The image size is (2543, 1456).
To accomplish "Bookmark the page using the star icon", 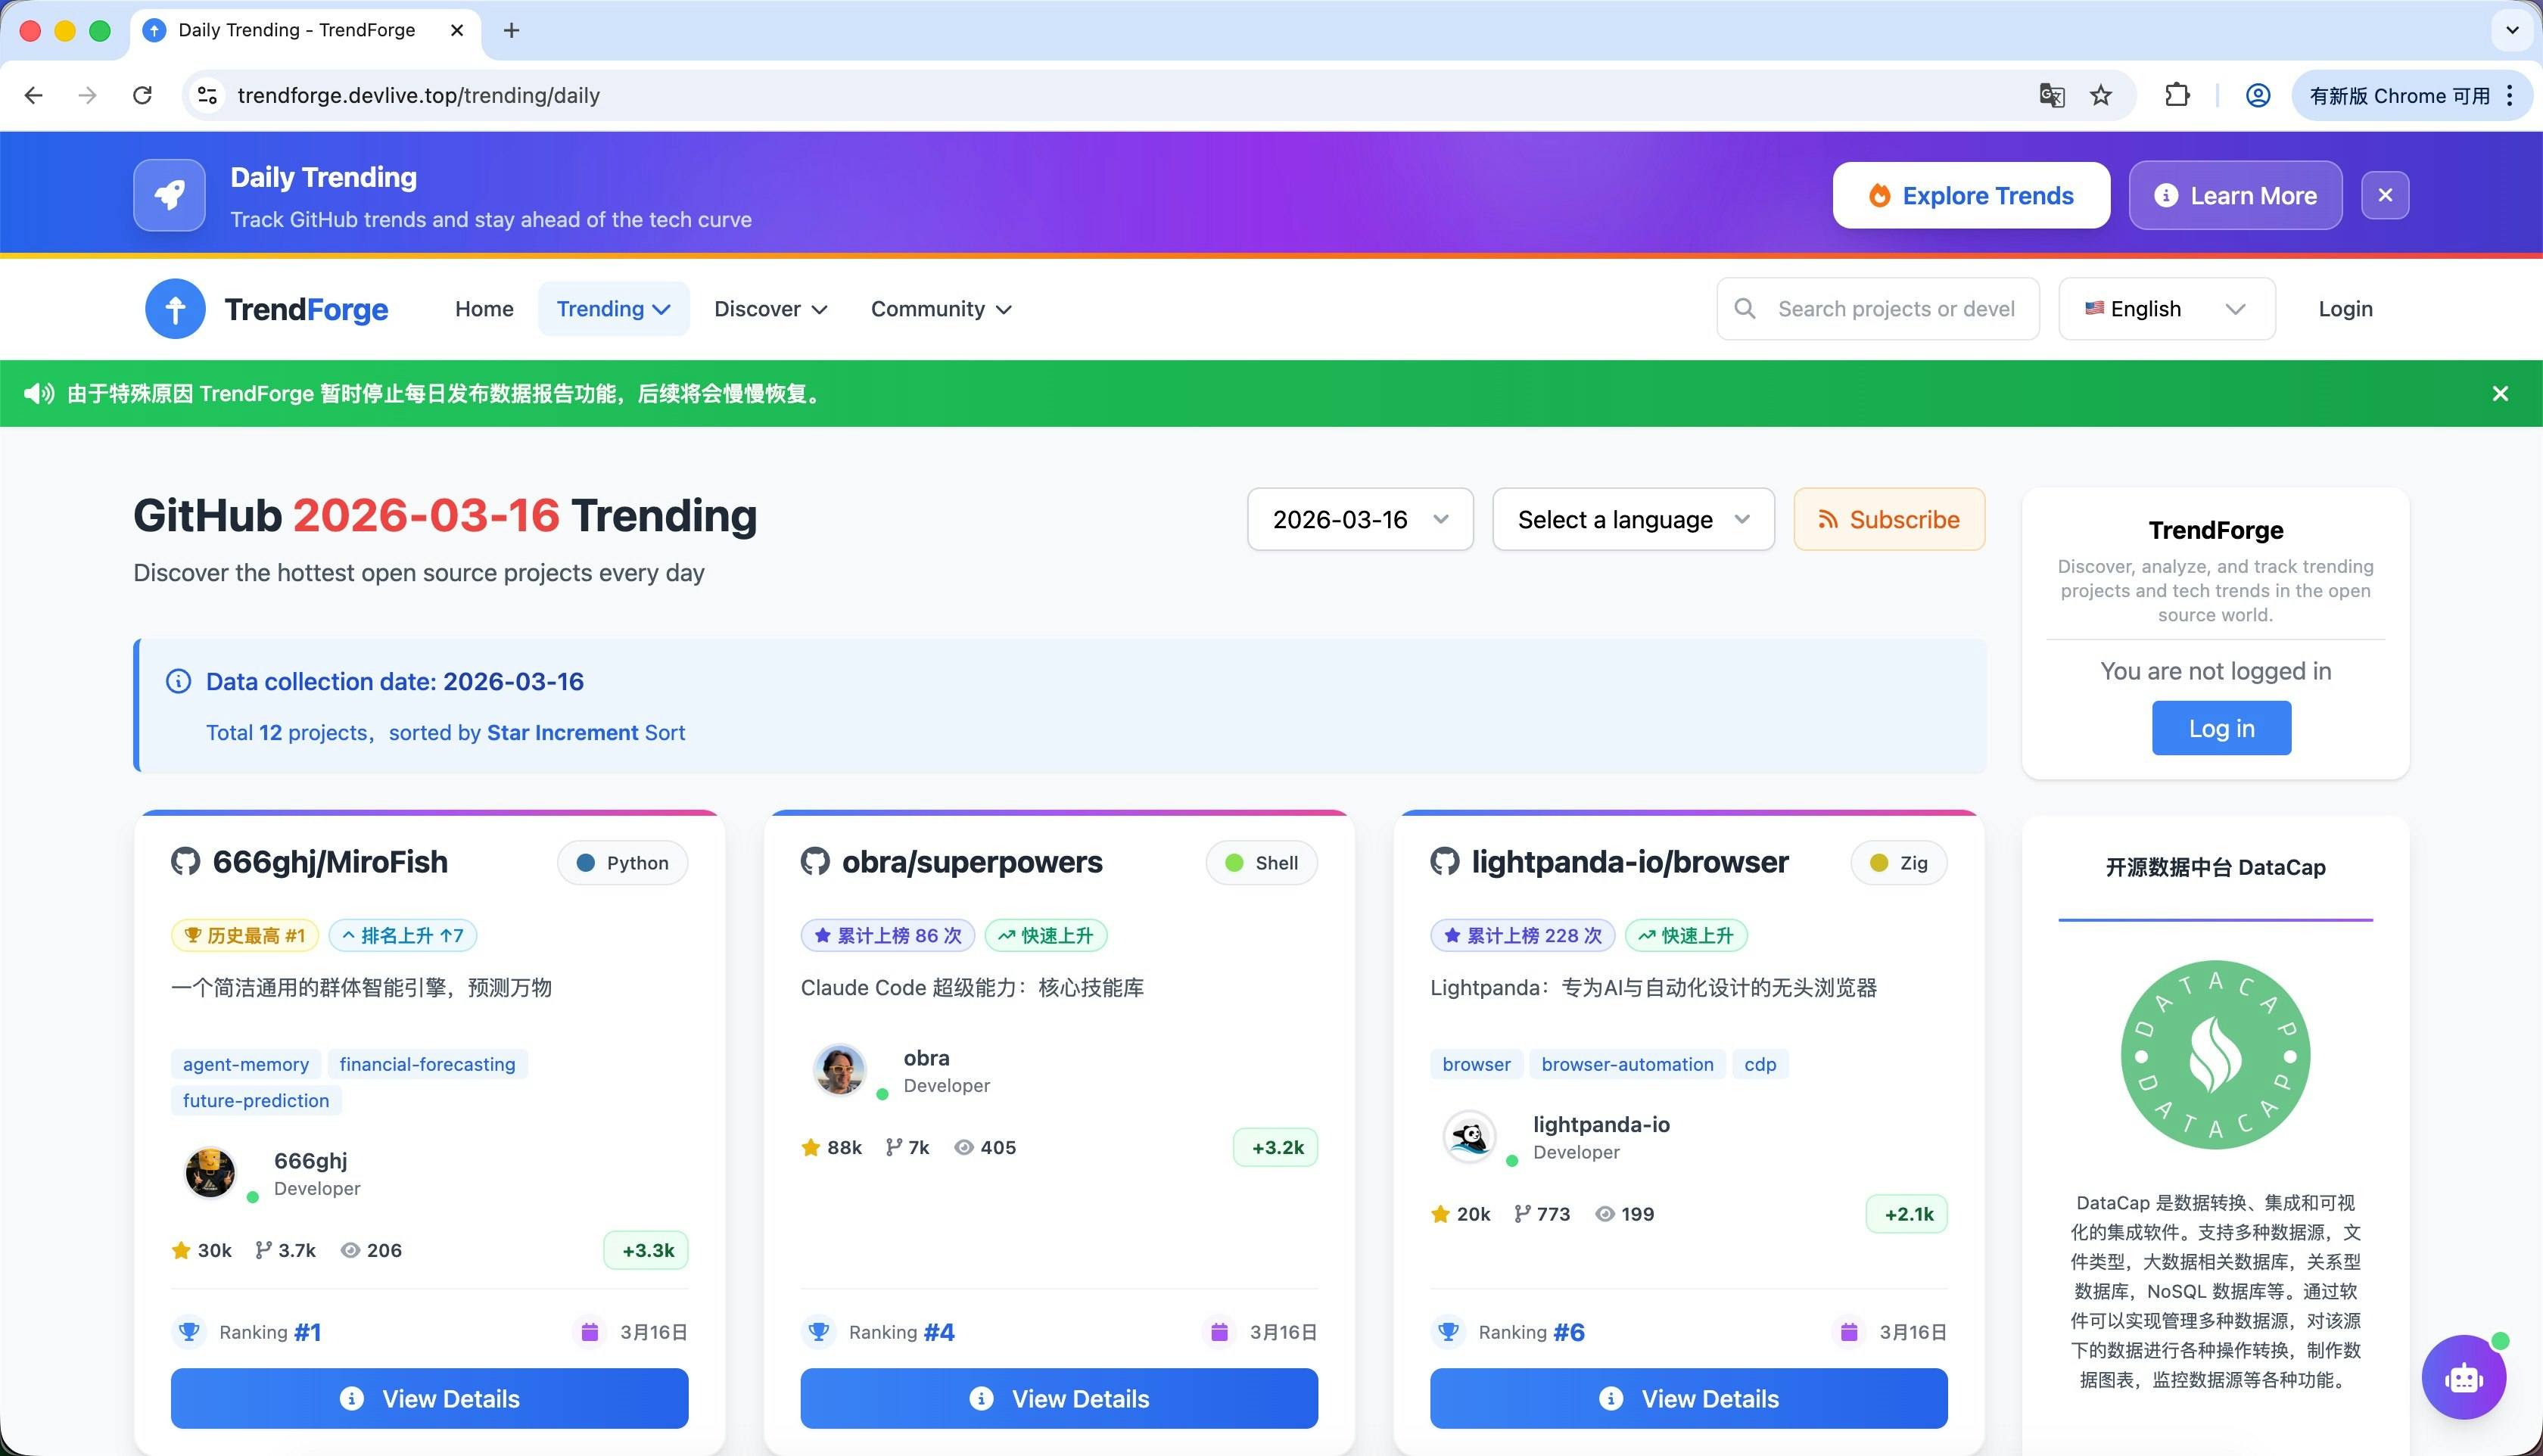I will pyautogui.click(x=2101, y=95).
